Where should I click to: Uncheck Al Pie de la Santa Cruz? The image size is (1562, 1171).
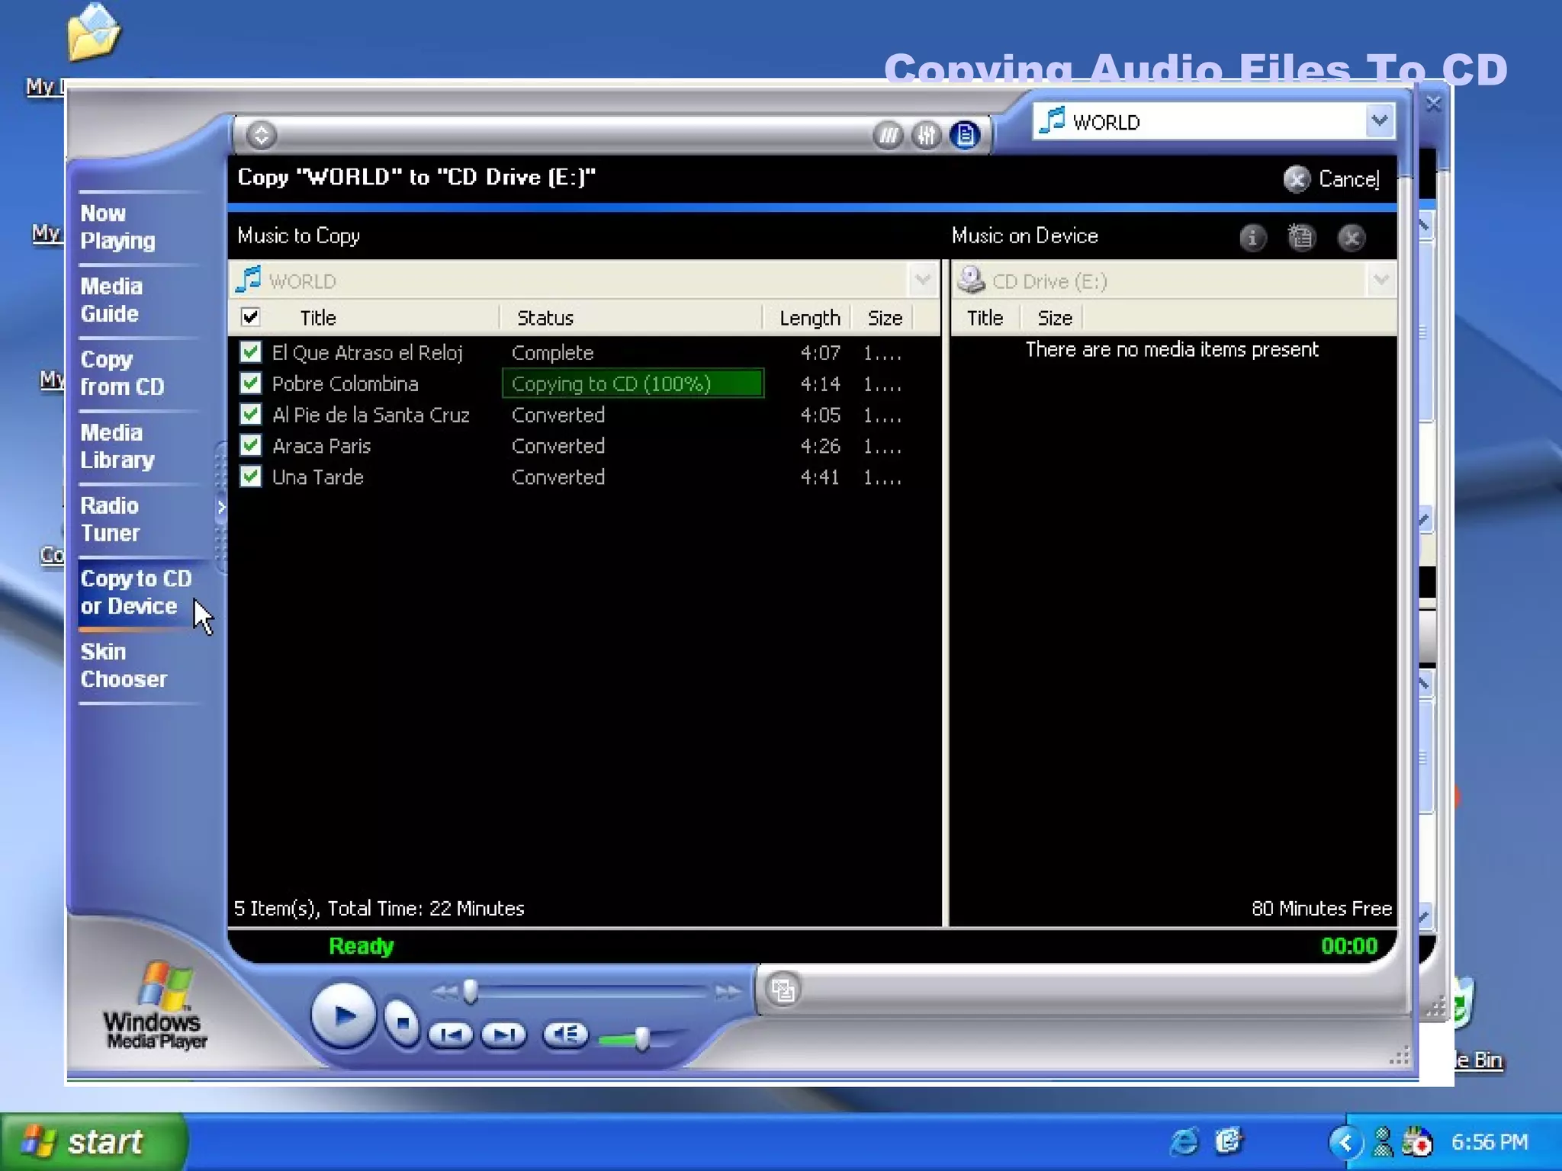tap(250, 414)
